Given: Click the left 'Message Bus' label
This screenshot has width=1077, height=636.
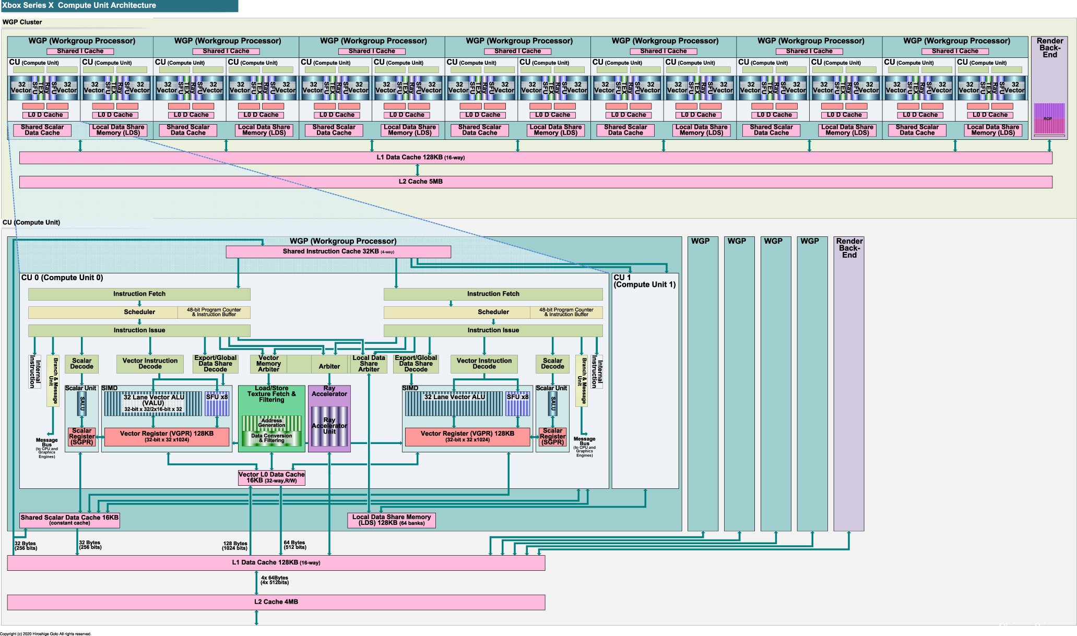Looking at the screenshot, I should 46,442.
